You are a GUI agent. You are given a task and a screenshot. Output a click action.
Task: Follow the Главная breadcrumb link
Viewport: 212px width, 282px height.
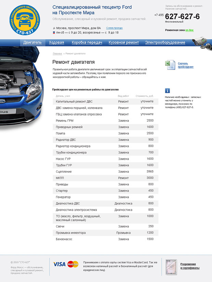click(57, 53)
